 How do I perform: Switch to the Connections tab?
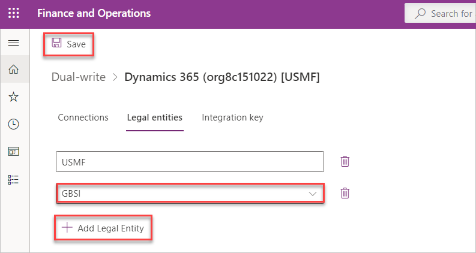pyautogui.click(x=83, y=118)
